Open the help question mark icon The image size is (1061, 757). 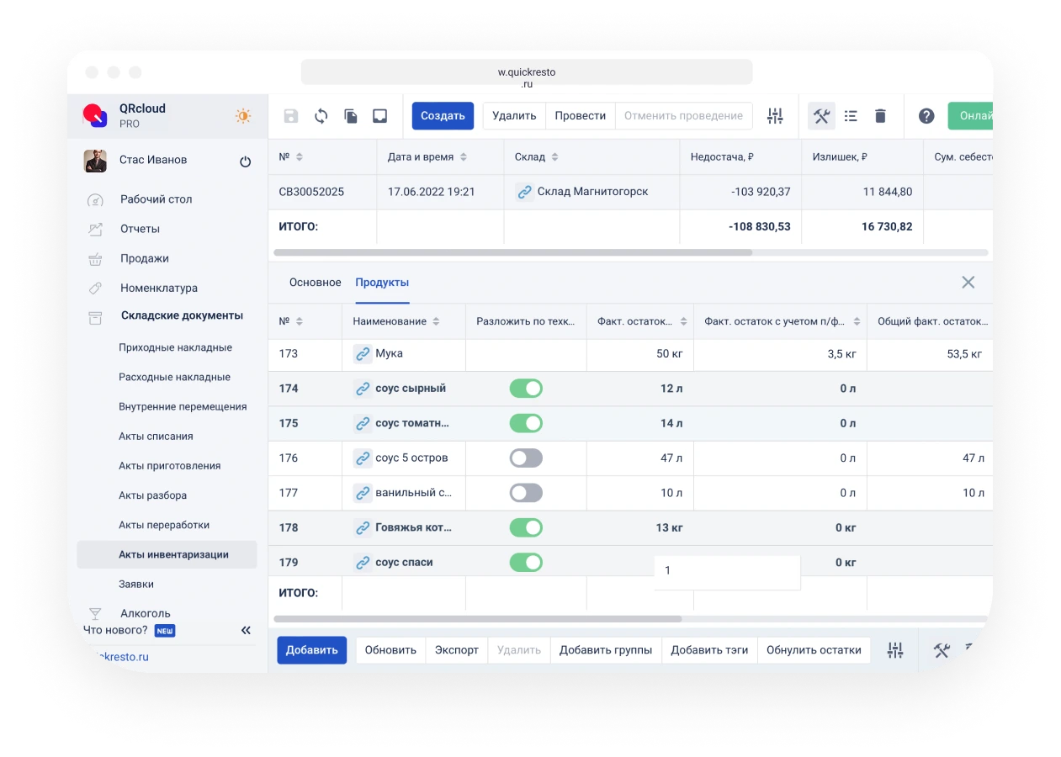926,116
